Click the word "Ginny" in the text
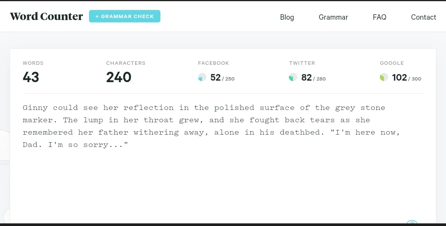Viewport: 446px width, 226px height. [35, 108]
